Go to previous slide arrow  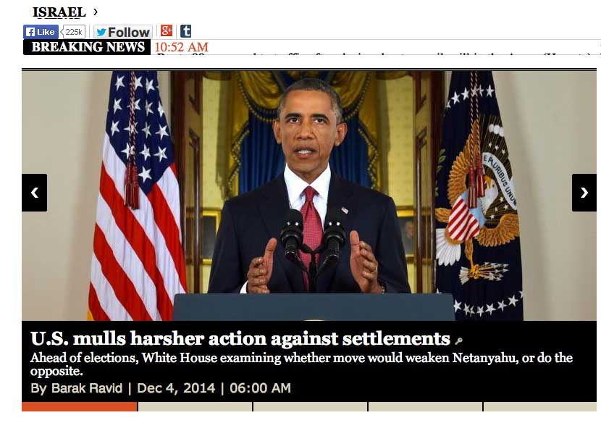35,193
